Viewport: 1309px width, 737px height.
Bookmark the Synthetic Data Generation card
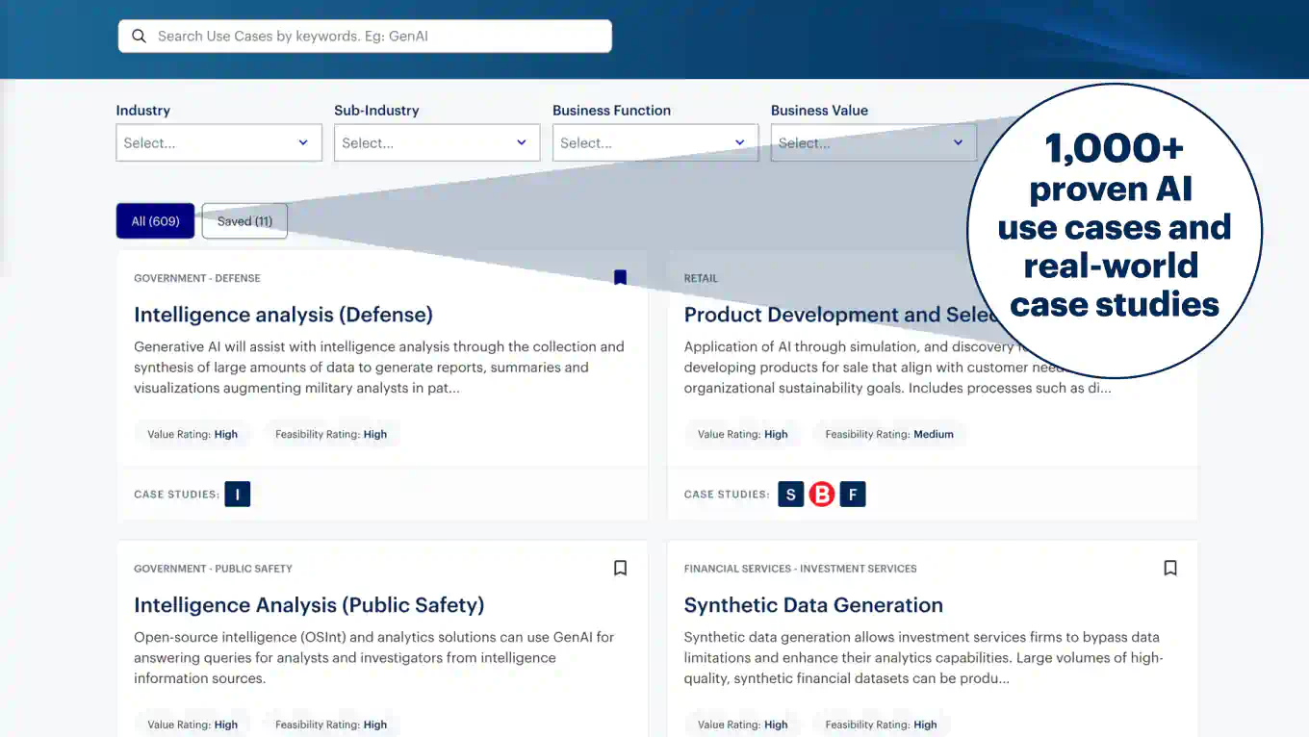pyautogui.click(x=1169, y=568)
